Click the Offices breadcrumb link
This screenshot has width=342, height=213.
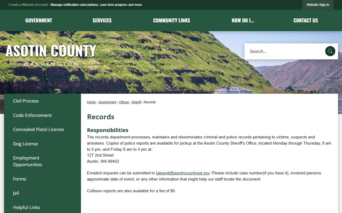pos(124,102)
